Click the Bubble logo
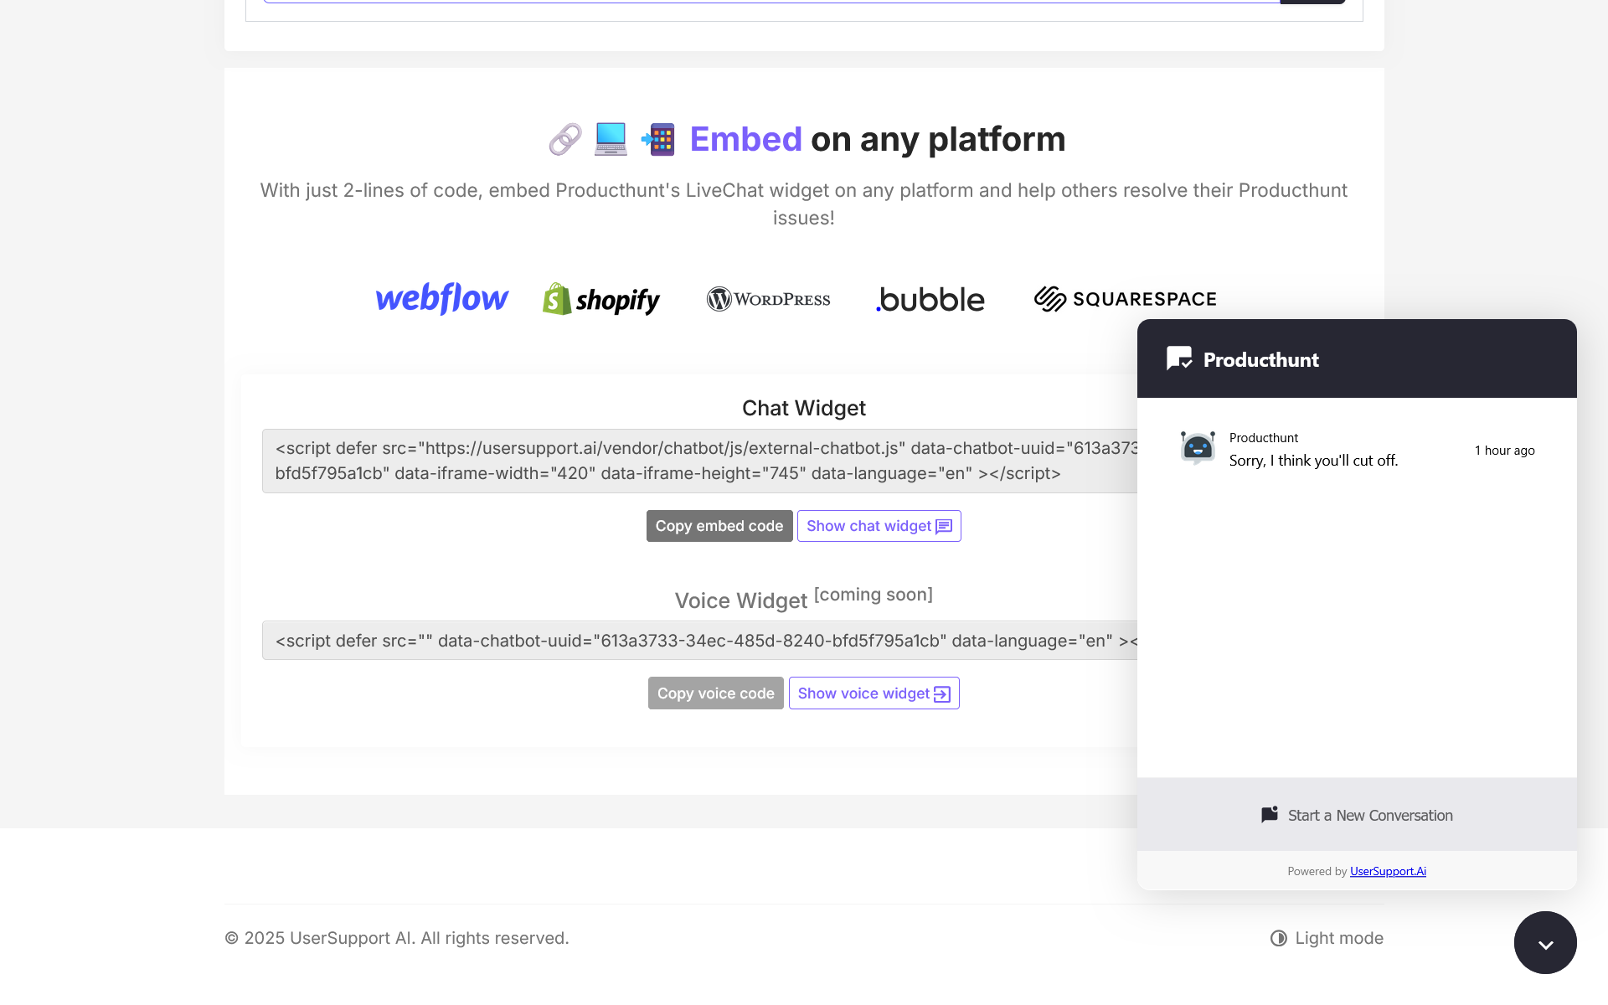The image size is (1608, 1005). point(930,299)
